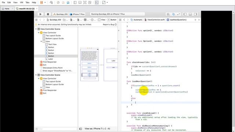Select Storyboard Entry Point item
The width and height of the screenshot is (235, 132).
[x=53, y=68]
